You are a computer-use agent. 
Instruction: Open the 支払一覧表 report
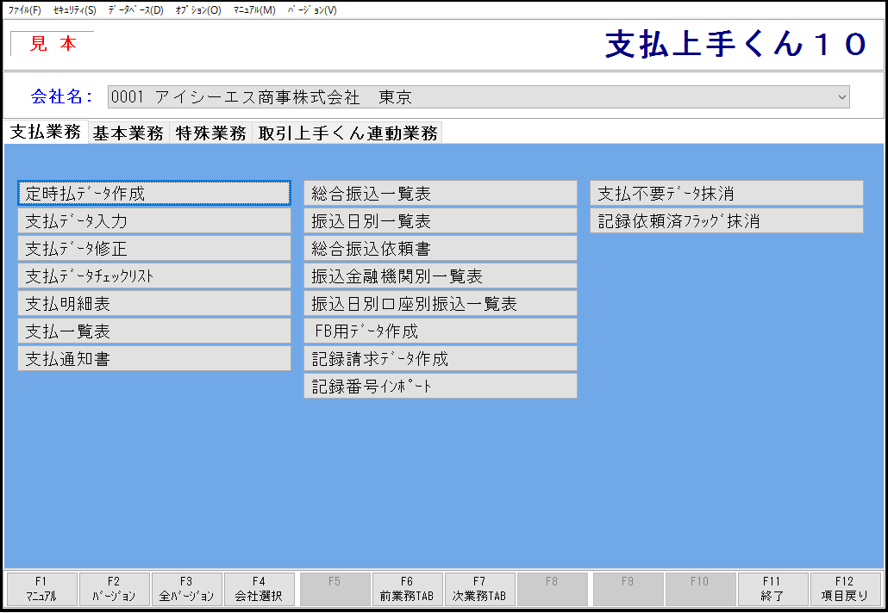154,331
